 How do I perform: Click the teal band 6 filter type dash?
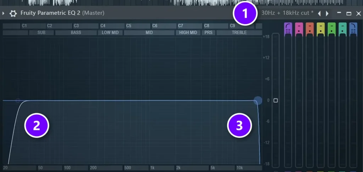[342, 26]
